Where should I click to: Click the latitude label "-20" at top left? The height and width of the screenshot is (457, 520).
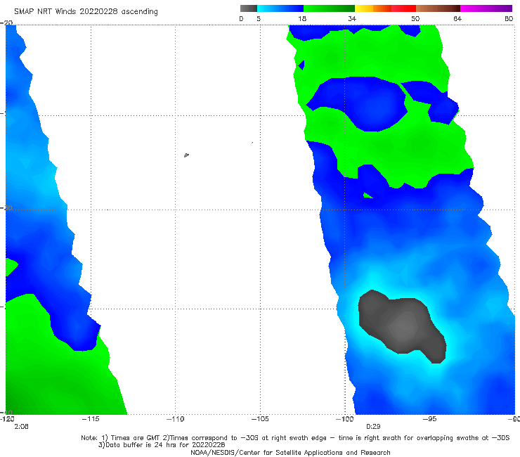(x=6, y=22)
